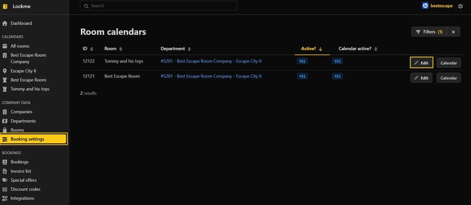The height and width of the screenshot is (205, 471).
Task: Click the bestescape username
Action: click(441, 6)
